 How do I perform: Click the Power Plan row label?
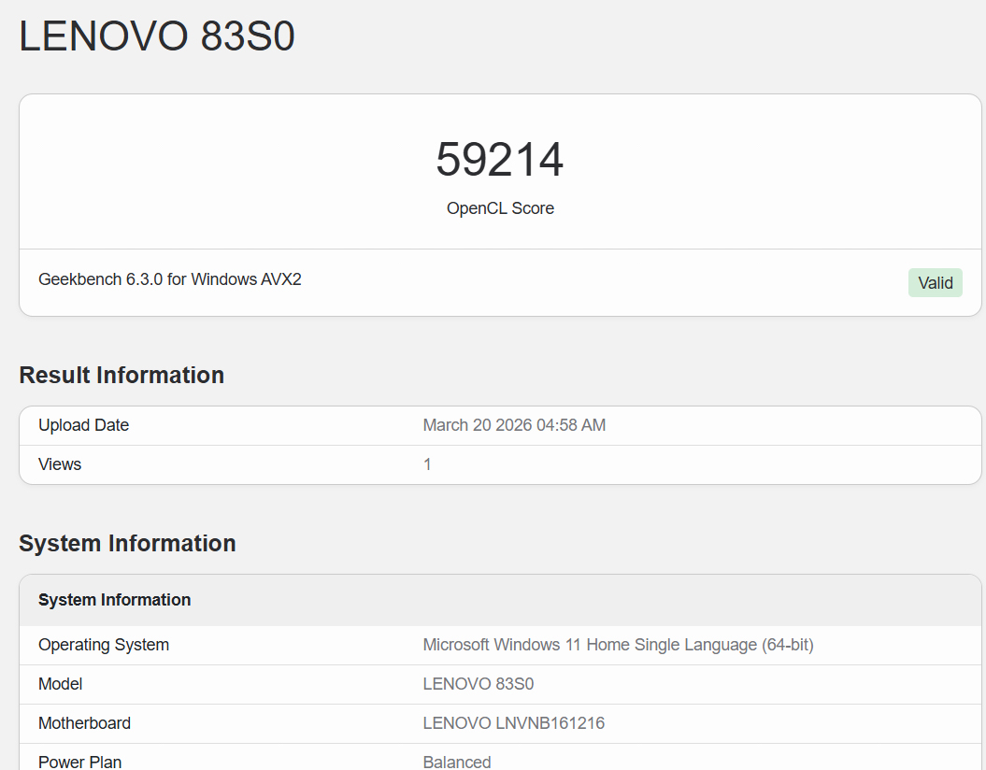coord(79,762)
